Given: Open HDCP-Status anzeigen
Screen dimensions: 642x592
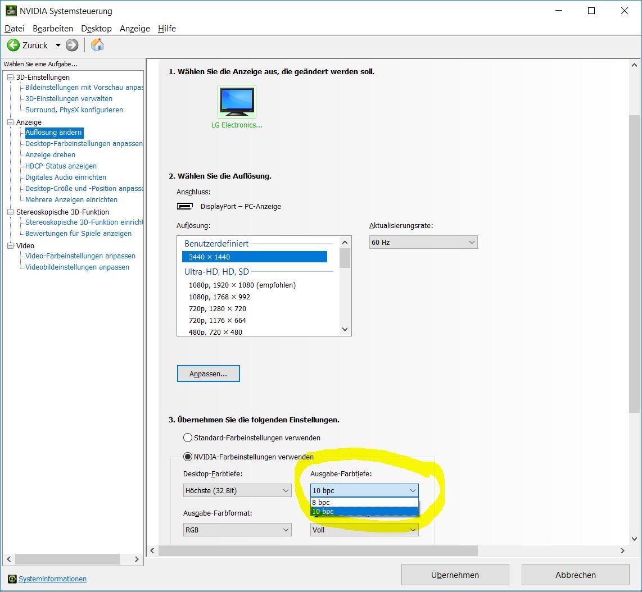Looking at the screenshot, I should (61, 166).
